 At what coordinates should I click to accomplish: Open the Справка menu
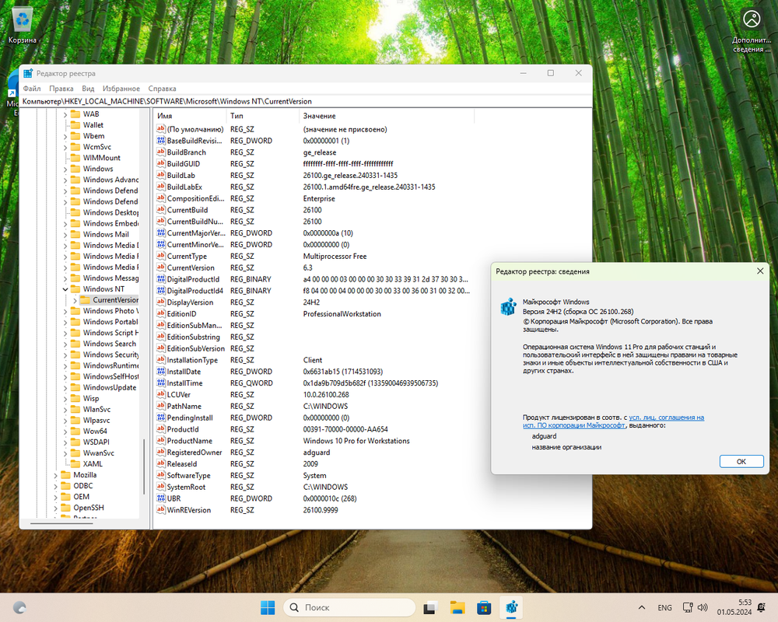(x=162, y=89)
